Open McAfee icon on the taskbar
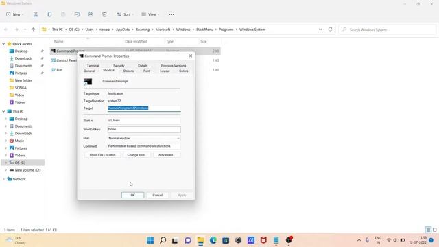 tap(263, 240)
